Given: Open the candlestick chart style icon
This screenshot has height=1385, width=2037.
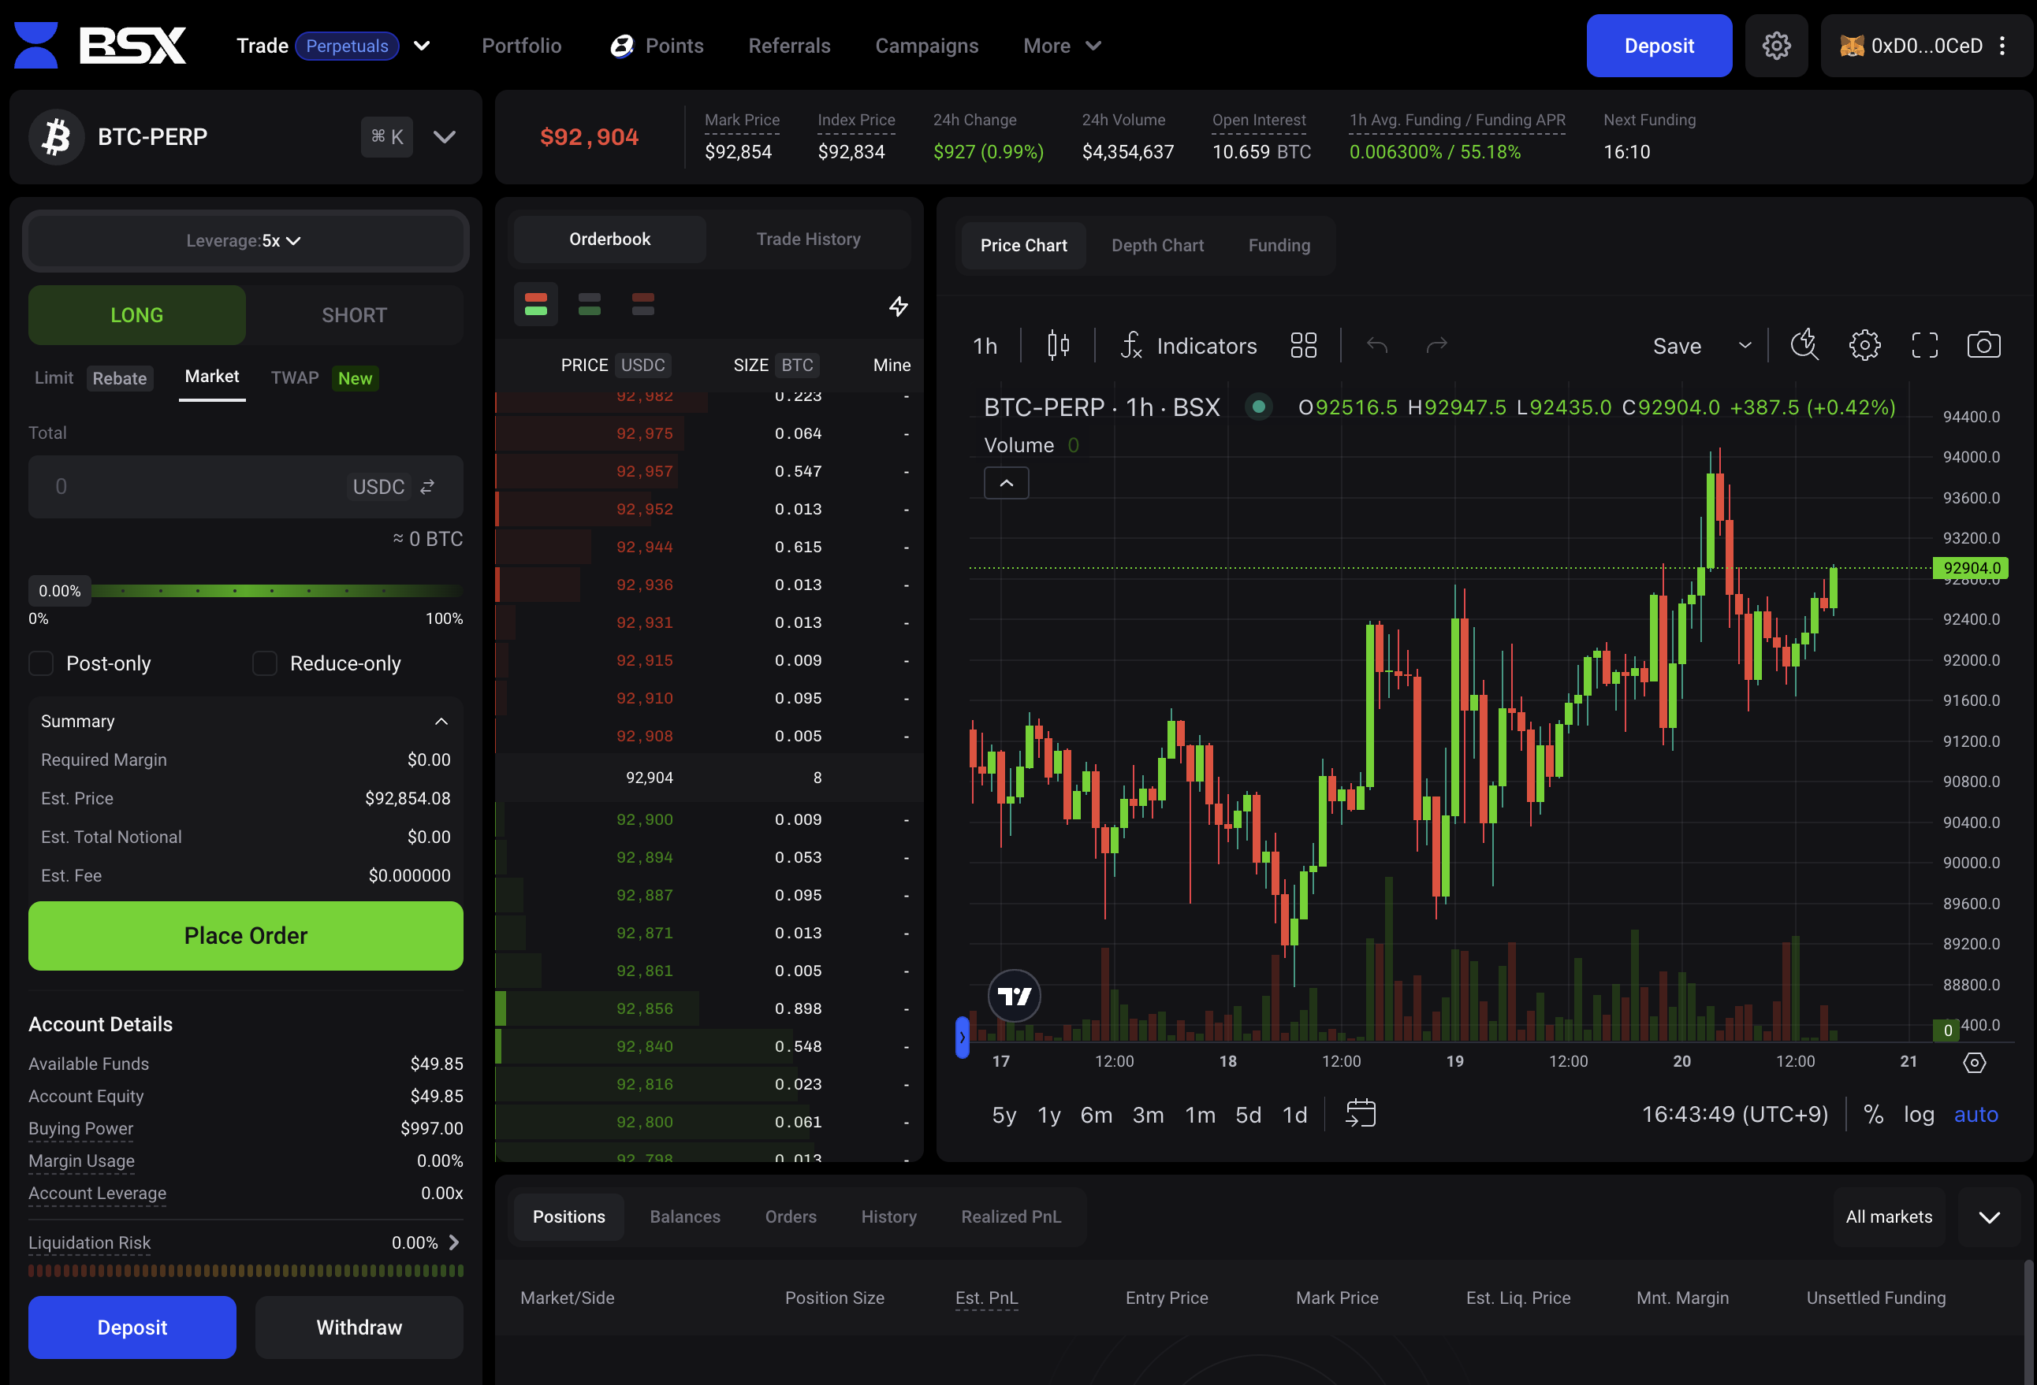Looking at the screenshot, I should click(1058, 345).
